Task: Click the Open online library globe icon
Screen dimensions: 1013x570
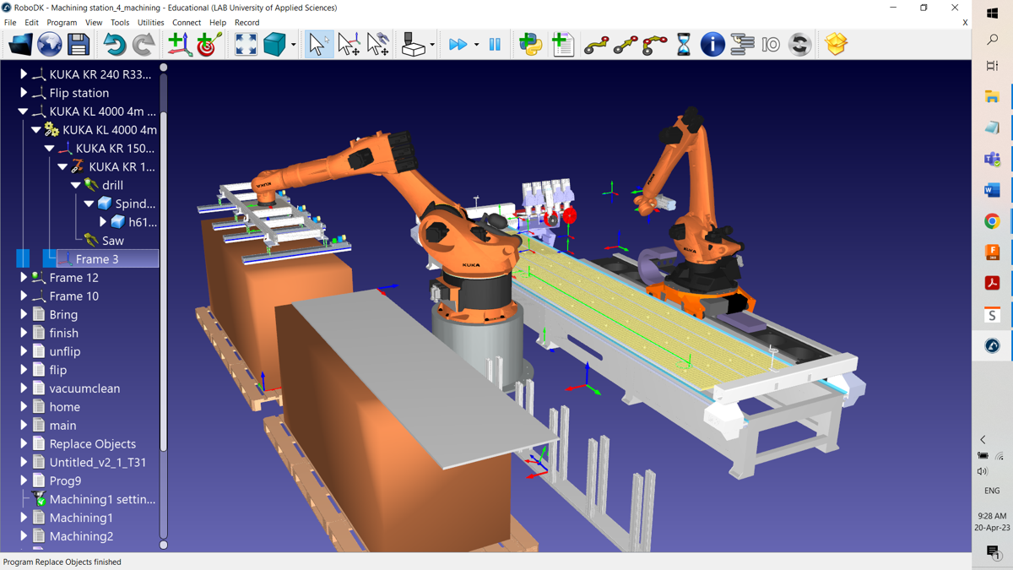Action: tap(50, 45)
